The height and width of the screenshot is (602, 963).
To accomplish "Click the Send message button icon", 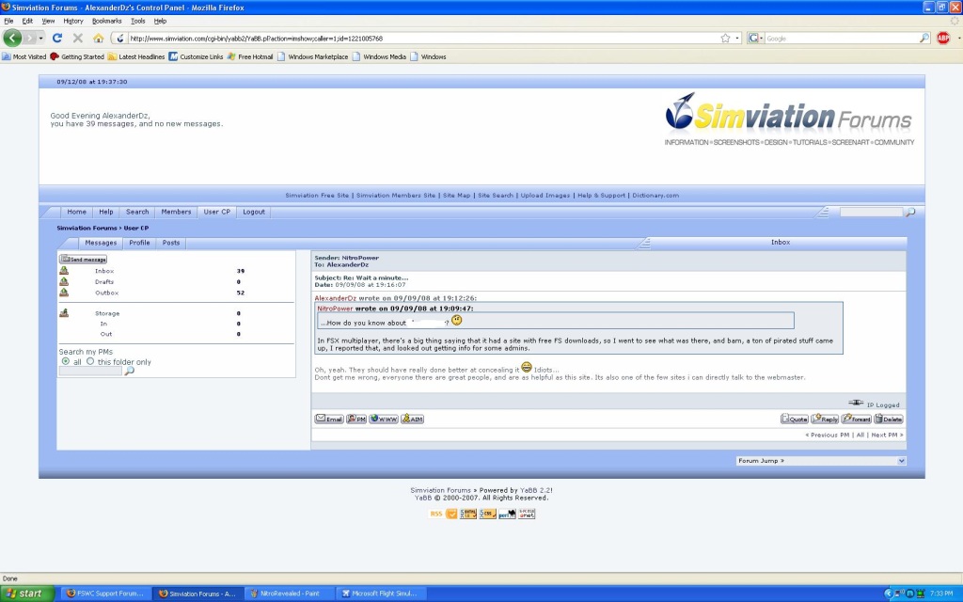I will 84,259.
